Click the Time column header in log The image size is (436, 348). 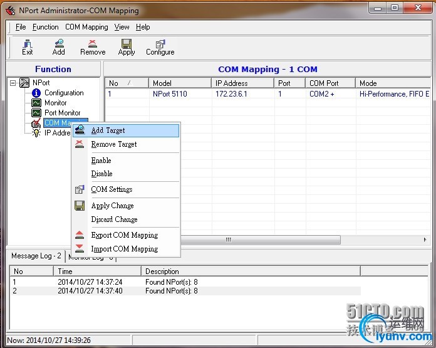[x=97, y=271]
